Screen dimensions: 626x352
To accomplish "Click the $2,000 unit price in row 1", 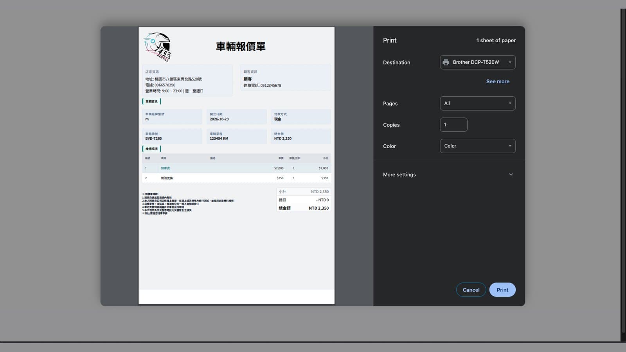I will (279, 168).
